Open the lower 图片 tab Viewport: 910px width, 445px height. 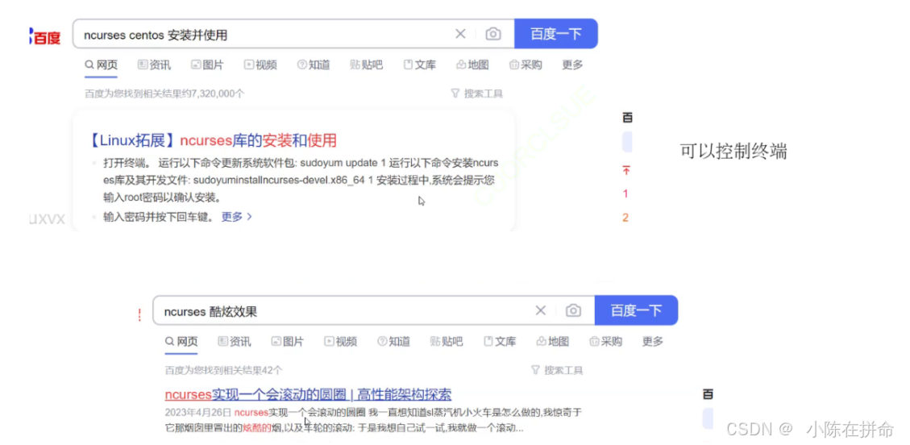(x=287, y=342)
